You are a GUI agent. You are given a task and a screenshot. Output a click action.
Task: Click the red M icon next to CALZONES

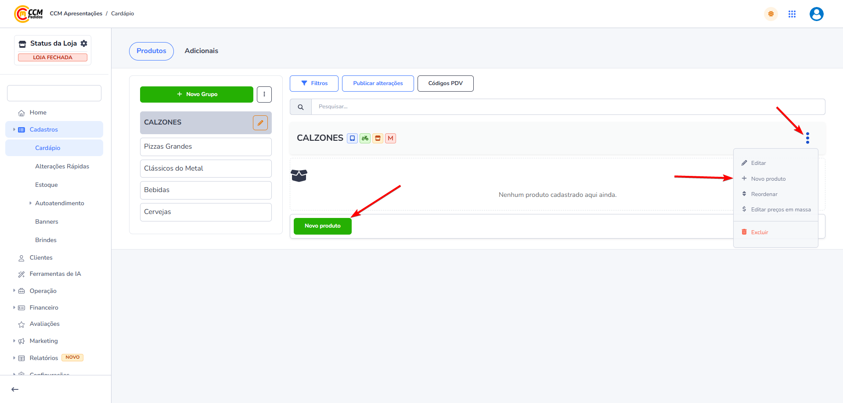point(390,138)
